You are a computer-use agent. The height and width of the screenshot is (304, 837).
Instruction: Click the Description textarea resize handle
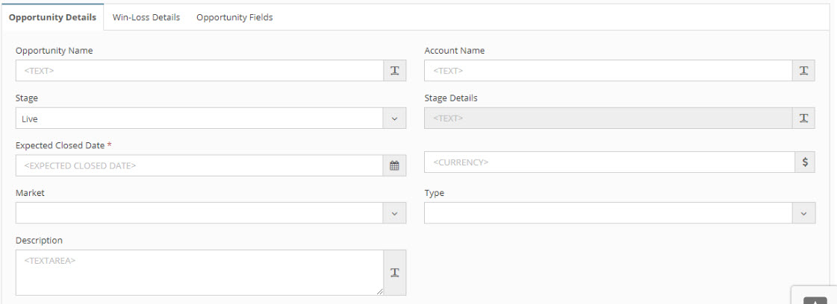tap(381, 292)
